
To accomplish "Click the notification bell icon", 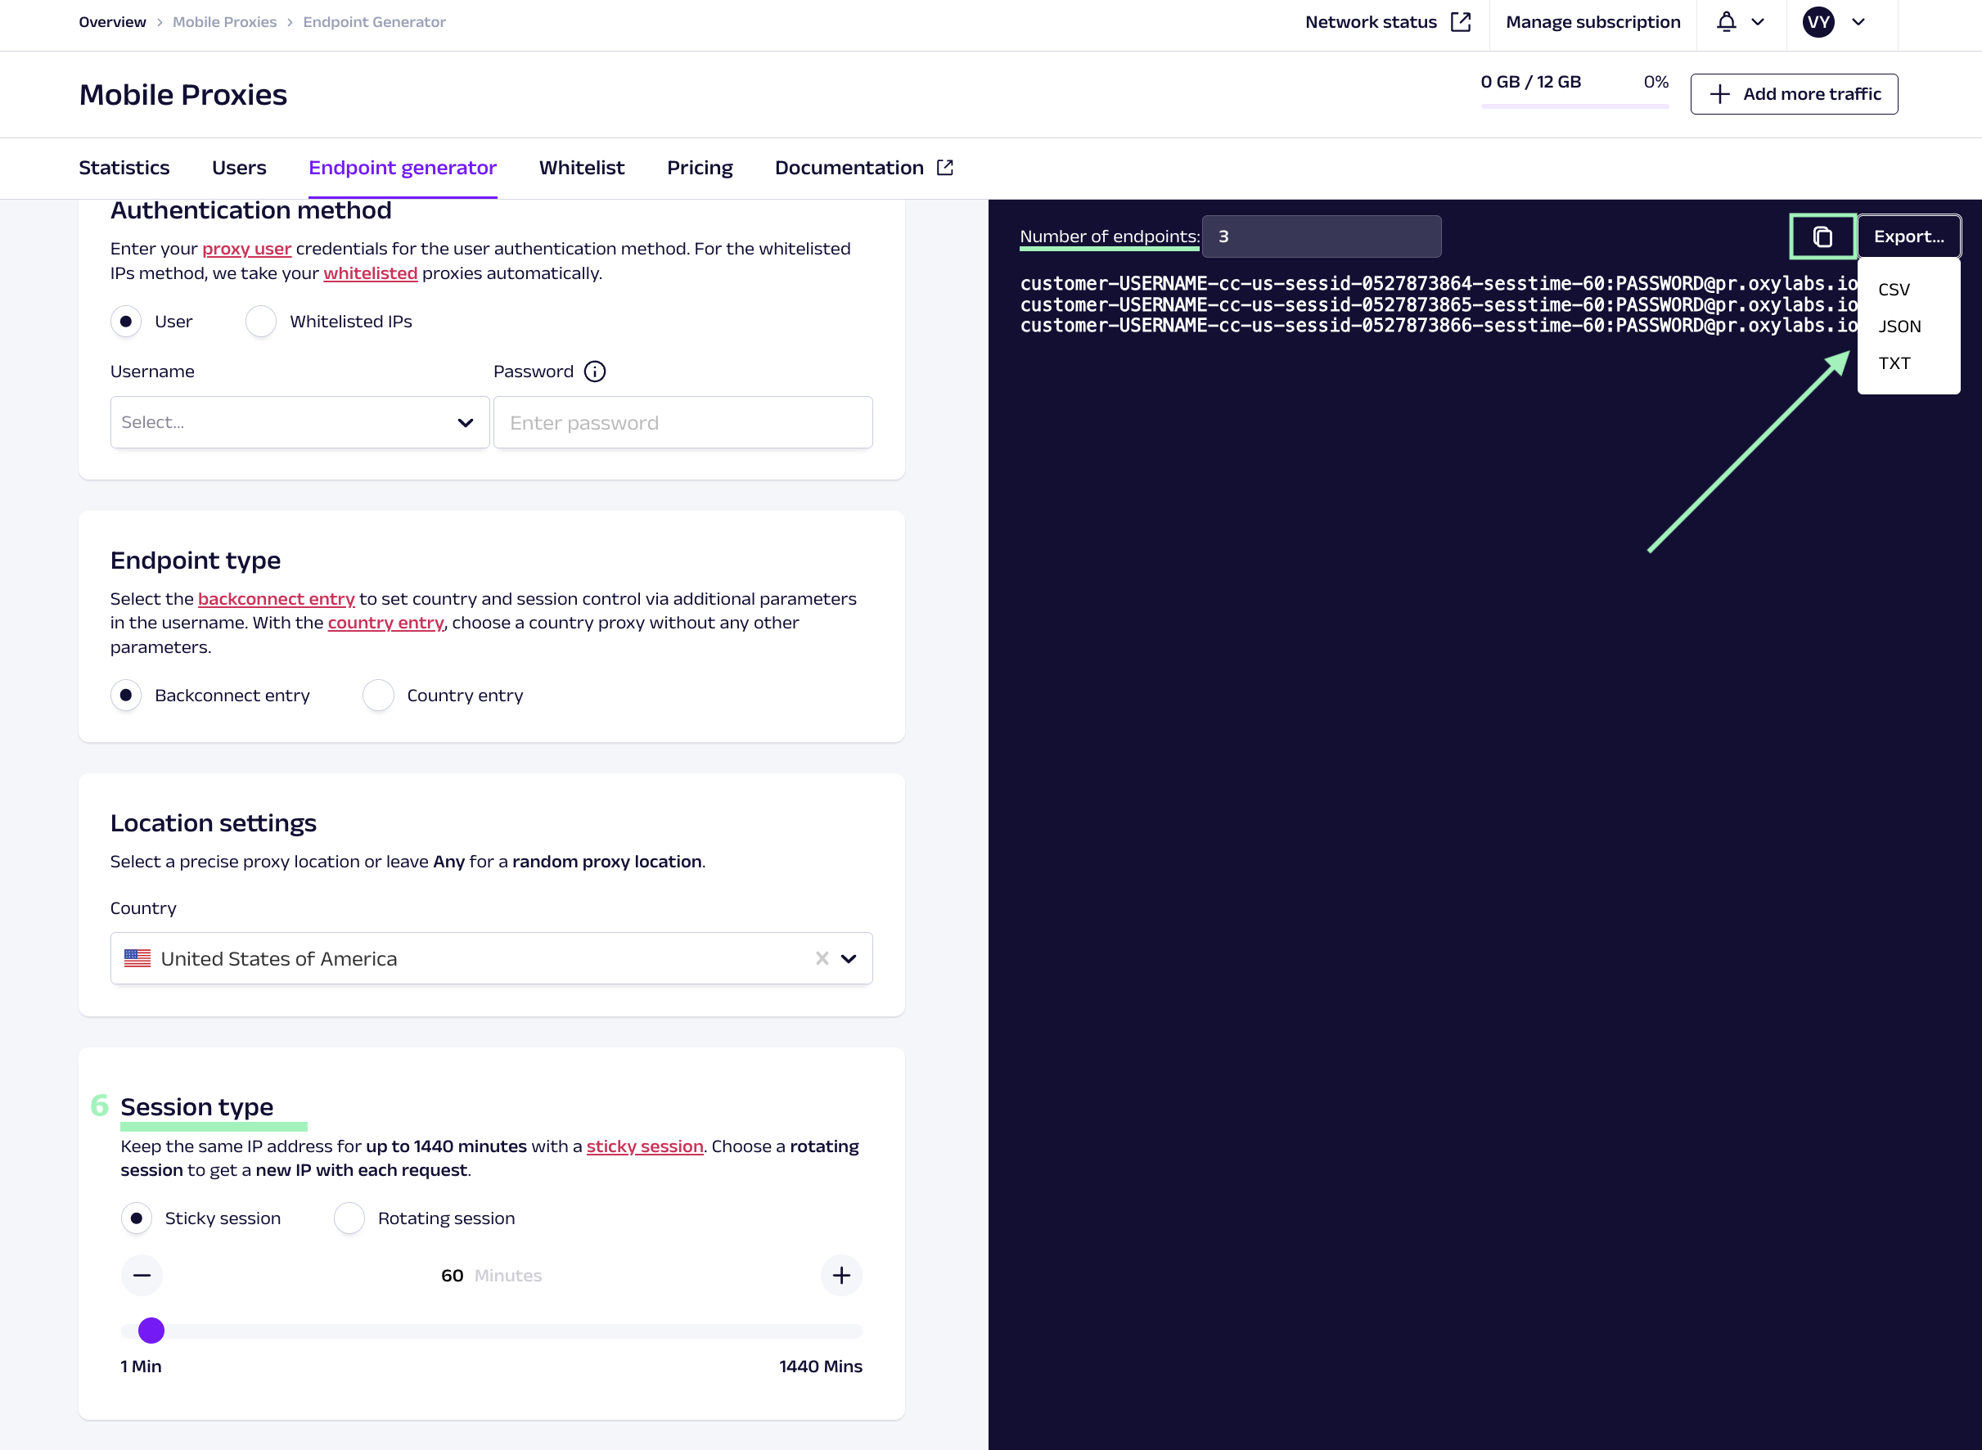I will tap(1726, 22).
